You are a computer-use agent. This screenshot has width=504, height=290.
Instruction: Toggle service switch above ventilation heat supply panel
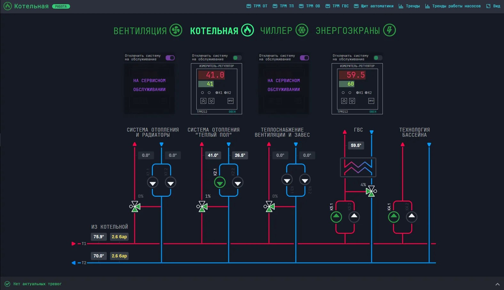click(x=304, y=58)
